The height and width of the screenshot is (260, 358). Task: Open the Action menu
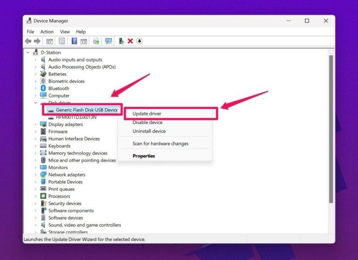[x=47, y=32]
